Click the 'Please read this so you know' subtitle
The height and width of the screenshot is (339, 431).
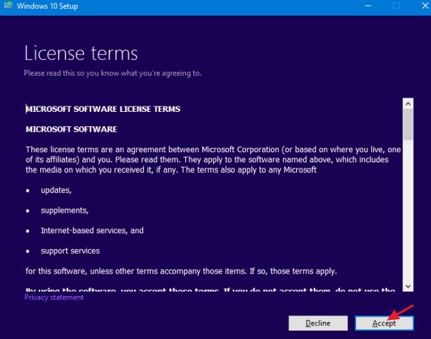[113, 73]
